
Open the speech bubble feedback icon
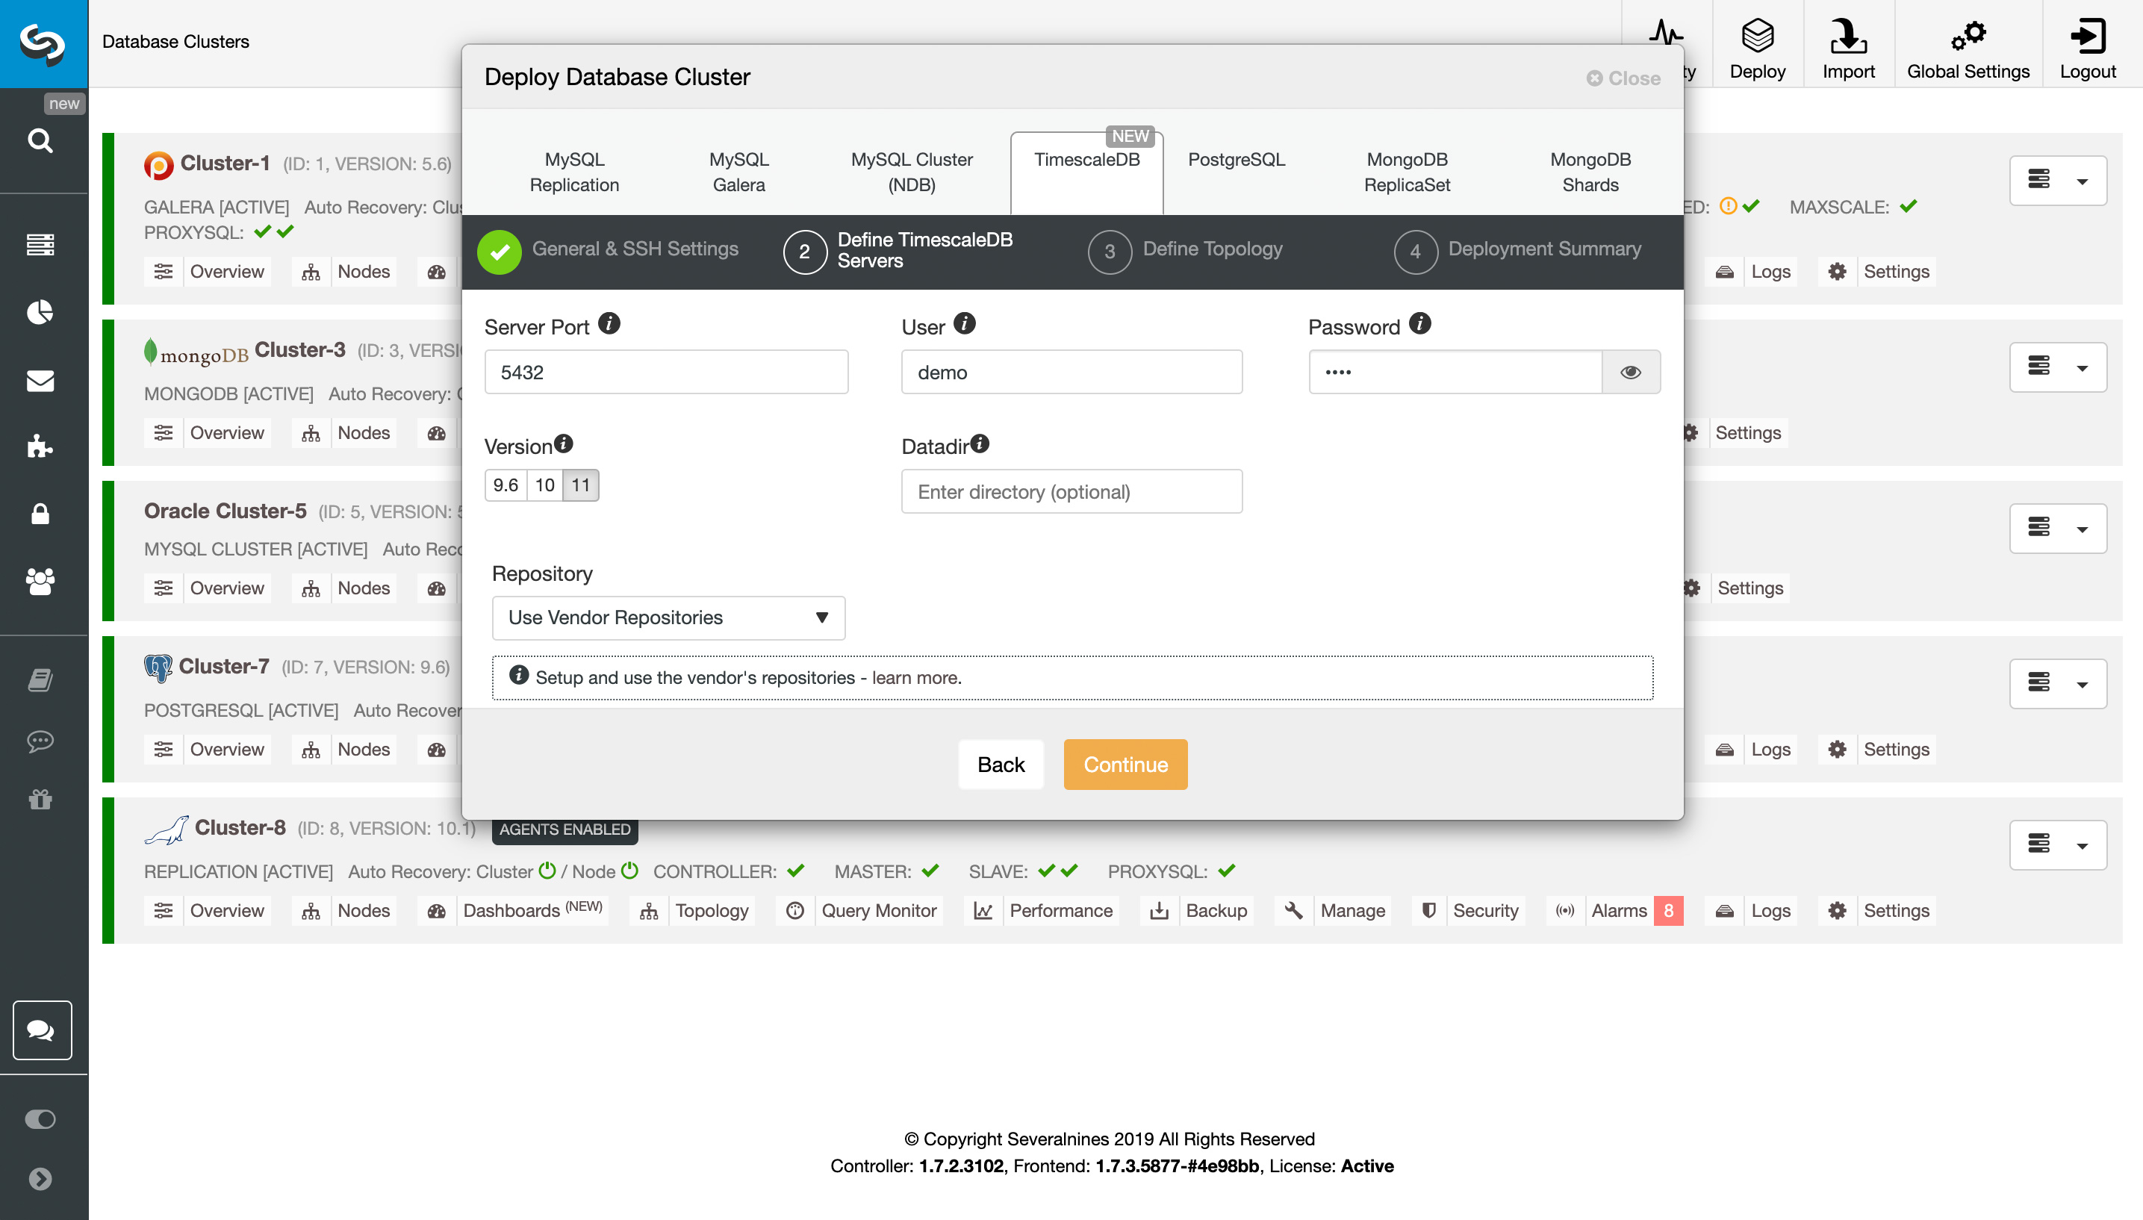pos(40,741)
